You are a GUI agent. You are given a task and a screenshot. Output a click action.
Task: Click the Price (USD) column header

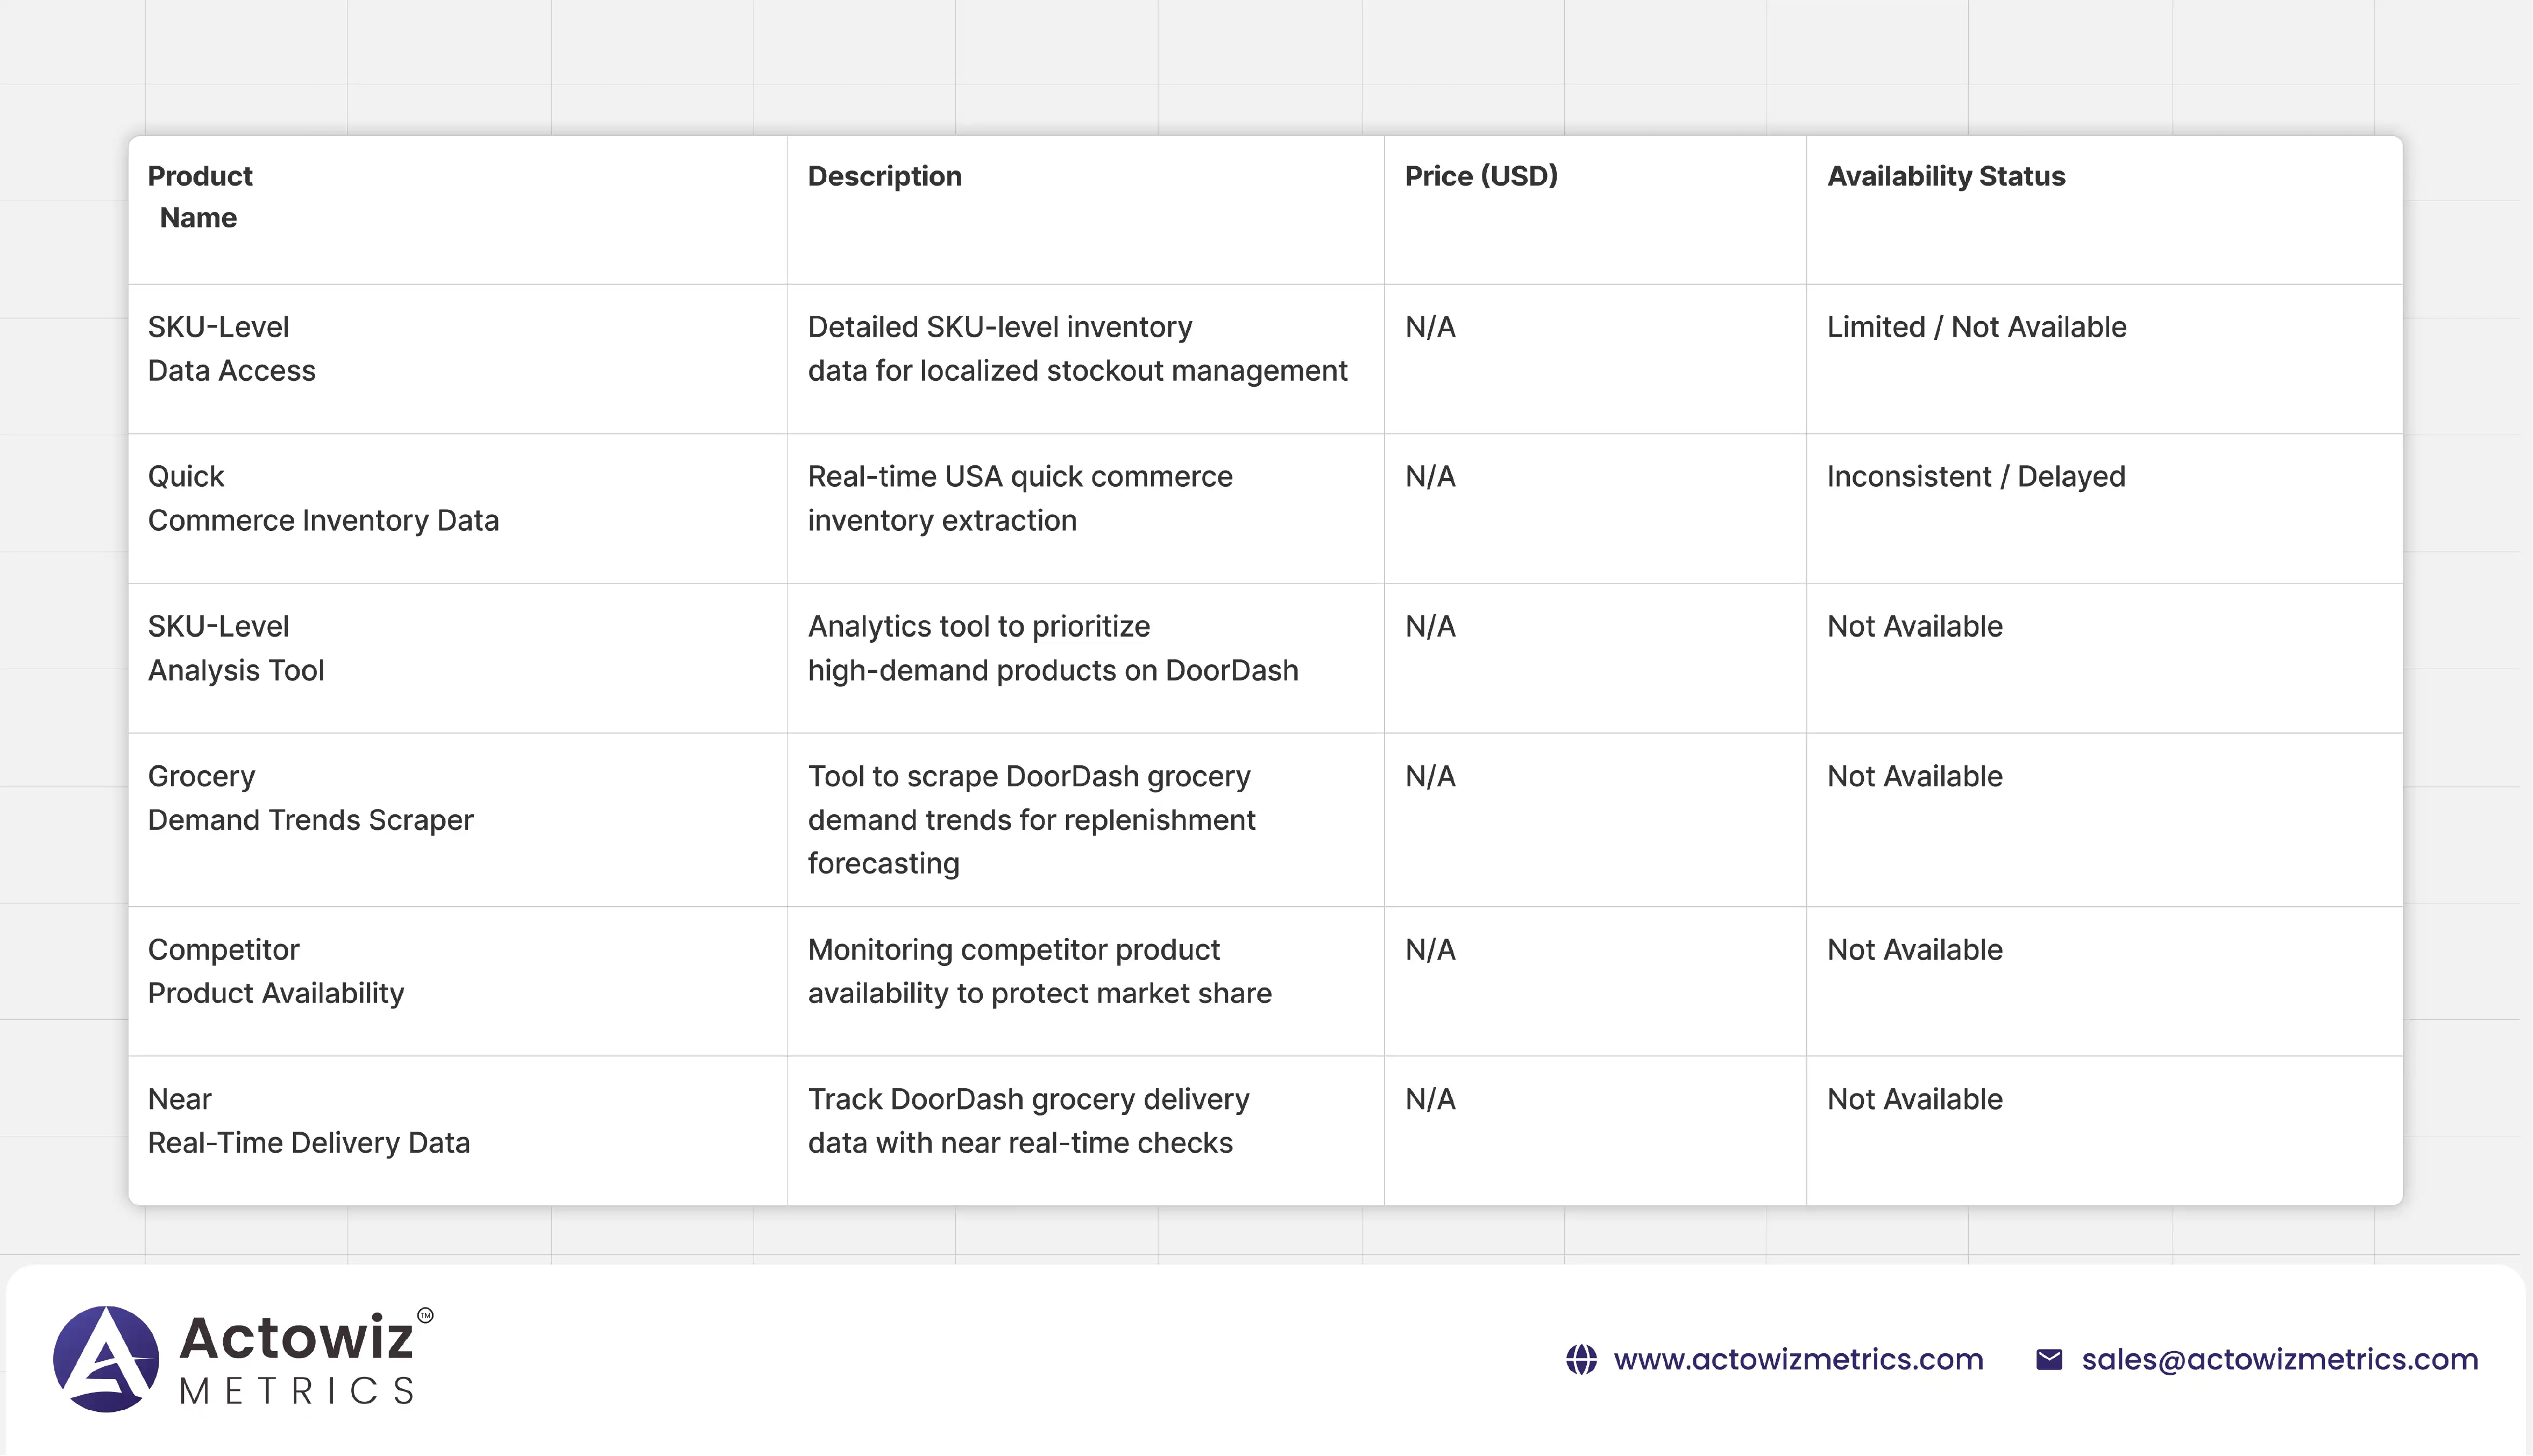pos(1481,176)
